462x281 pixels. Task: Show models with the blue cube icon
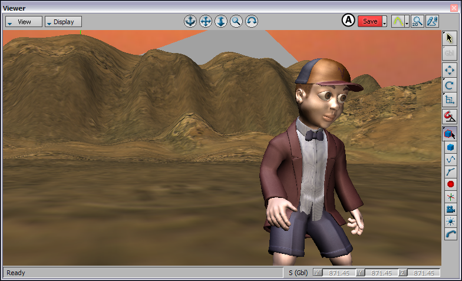point(450,147)
